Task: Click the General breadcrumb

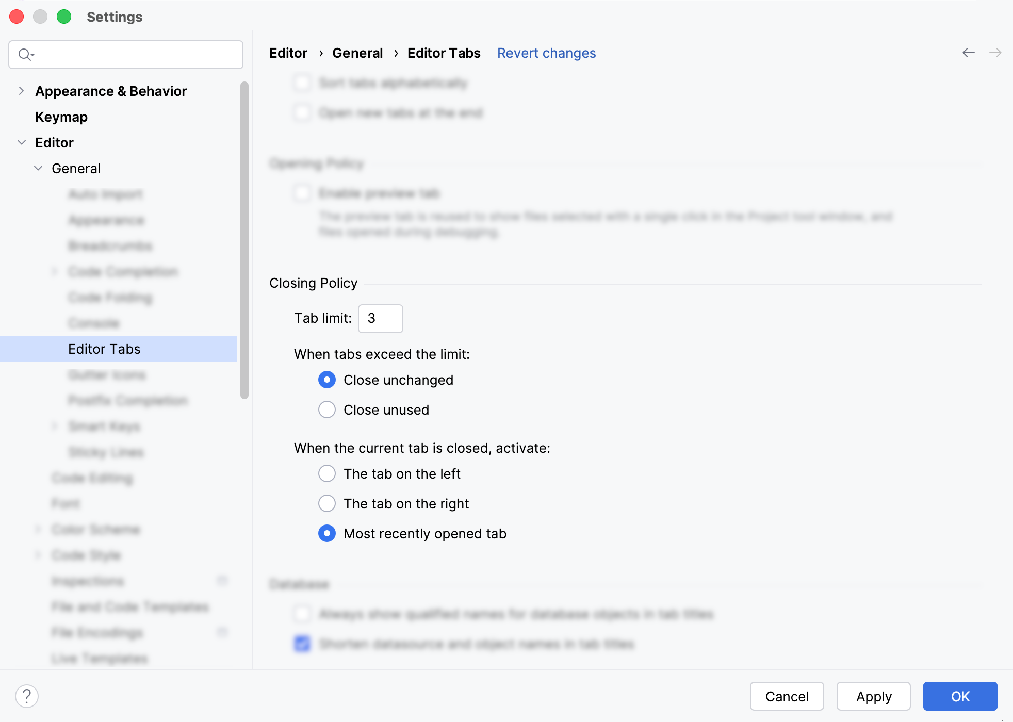Action: point(357,53)
